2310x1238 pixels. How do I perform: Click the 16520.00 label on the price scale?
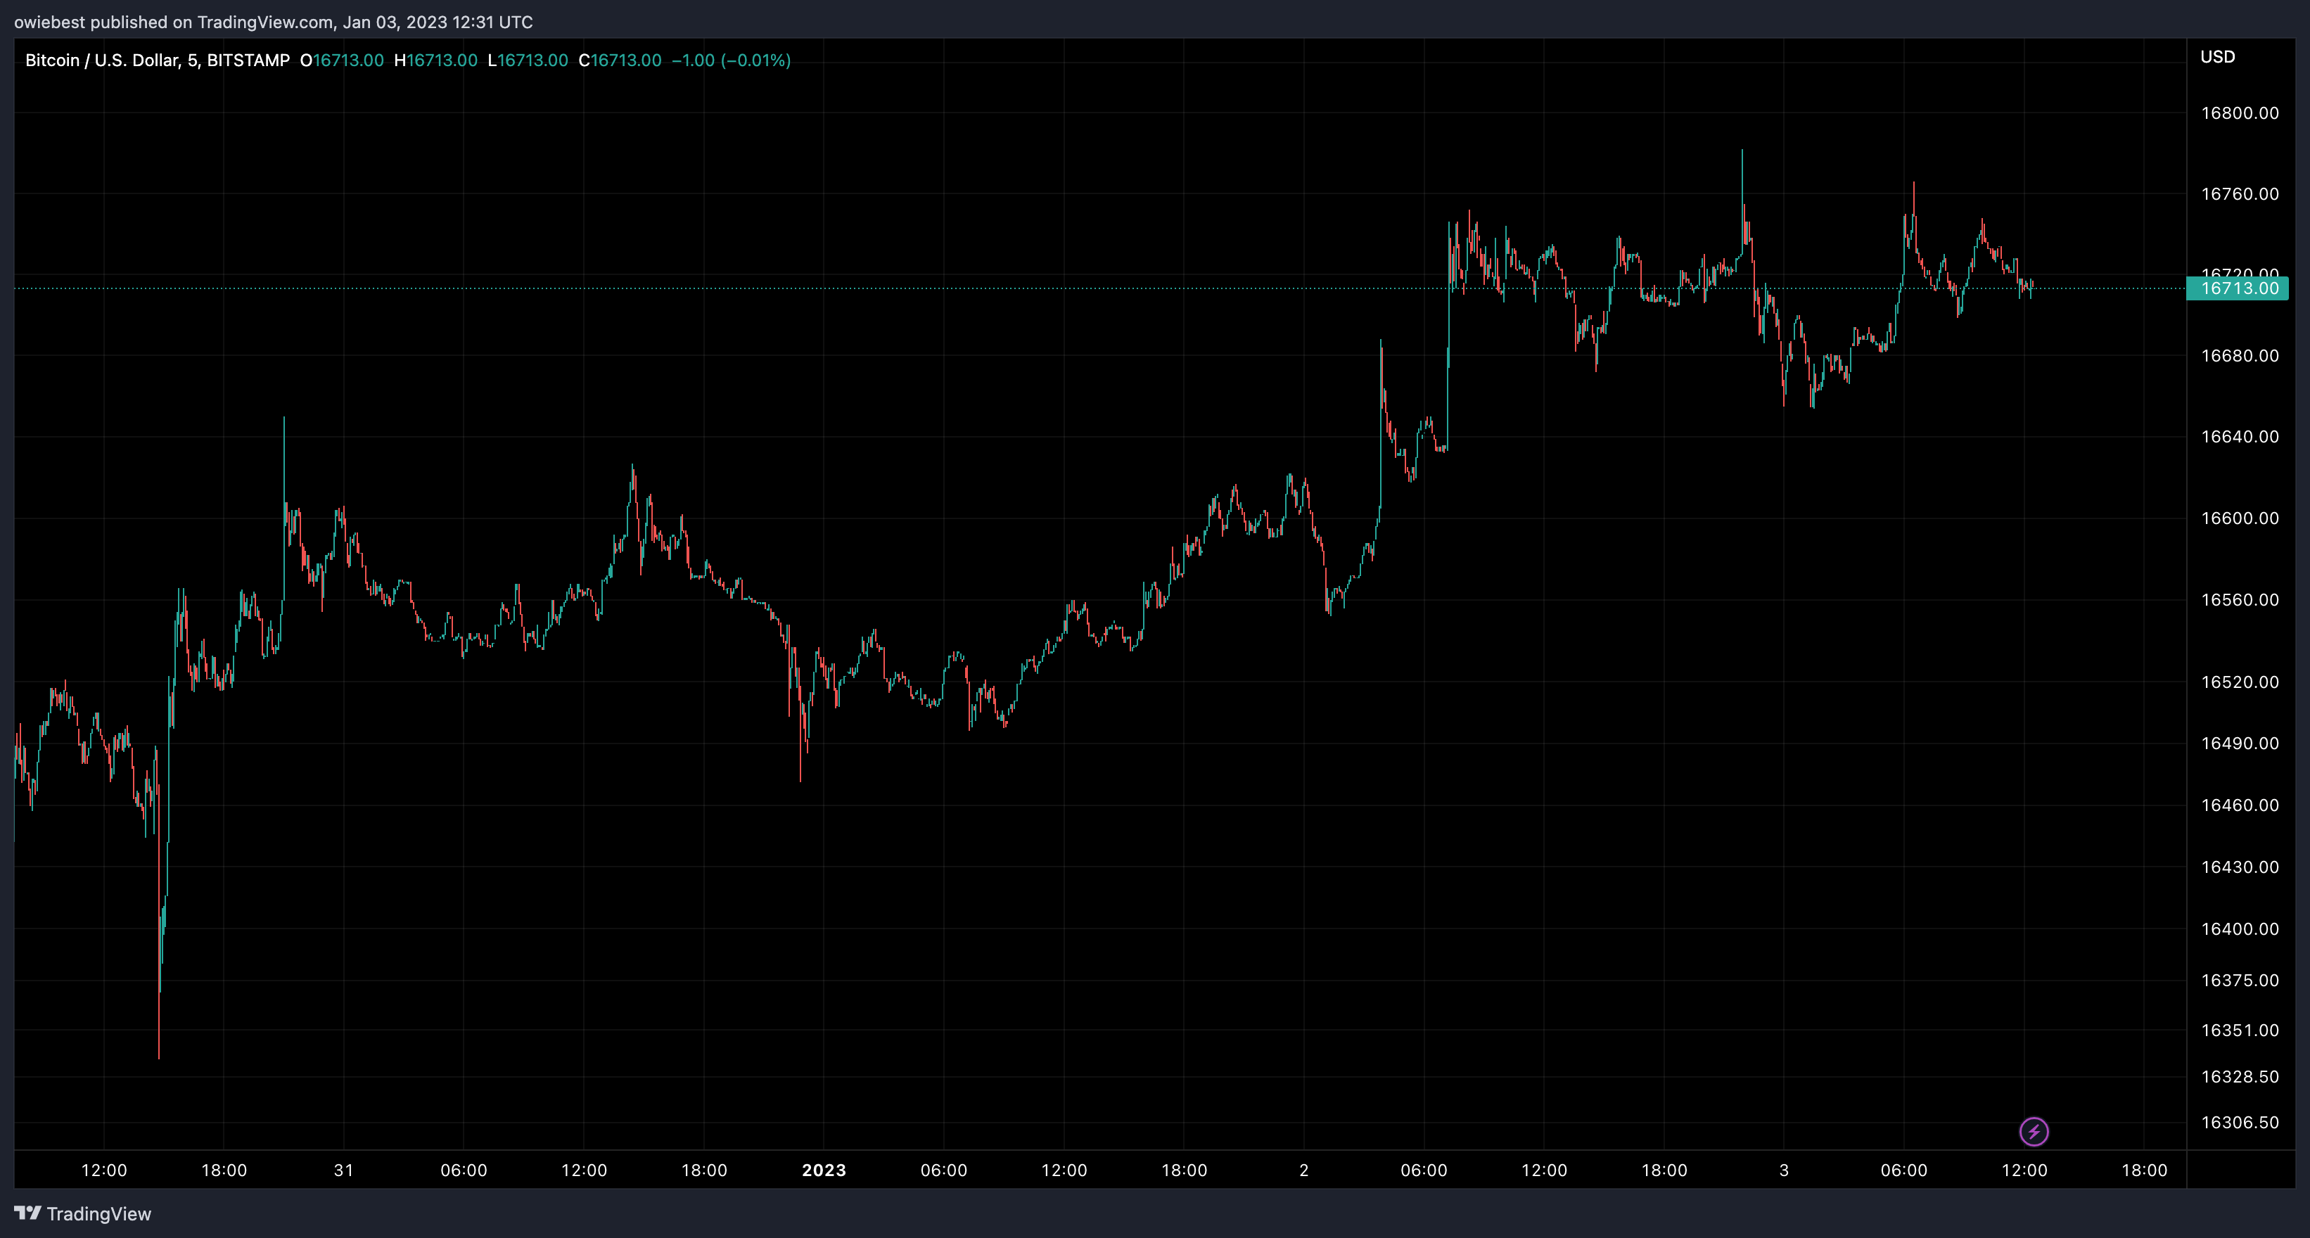pos(2239,682)
